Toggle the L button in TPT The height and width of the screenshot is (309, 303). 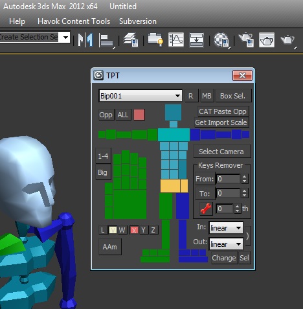point(103,230)
